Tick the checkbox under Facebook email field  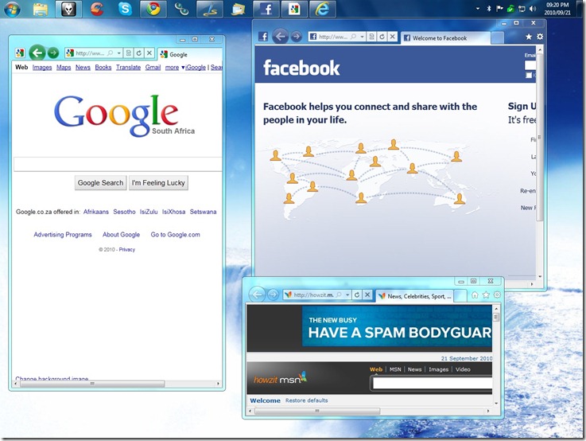coord(529,75)
